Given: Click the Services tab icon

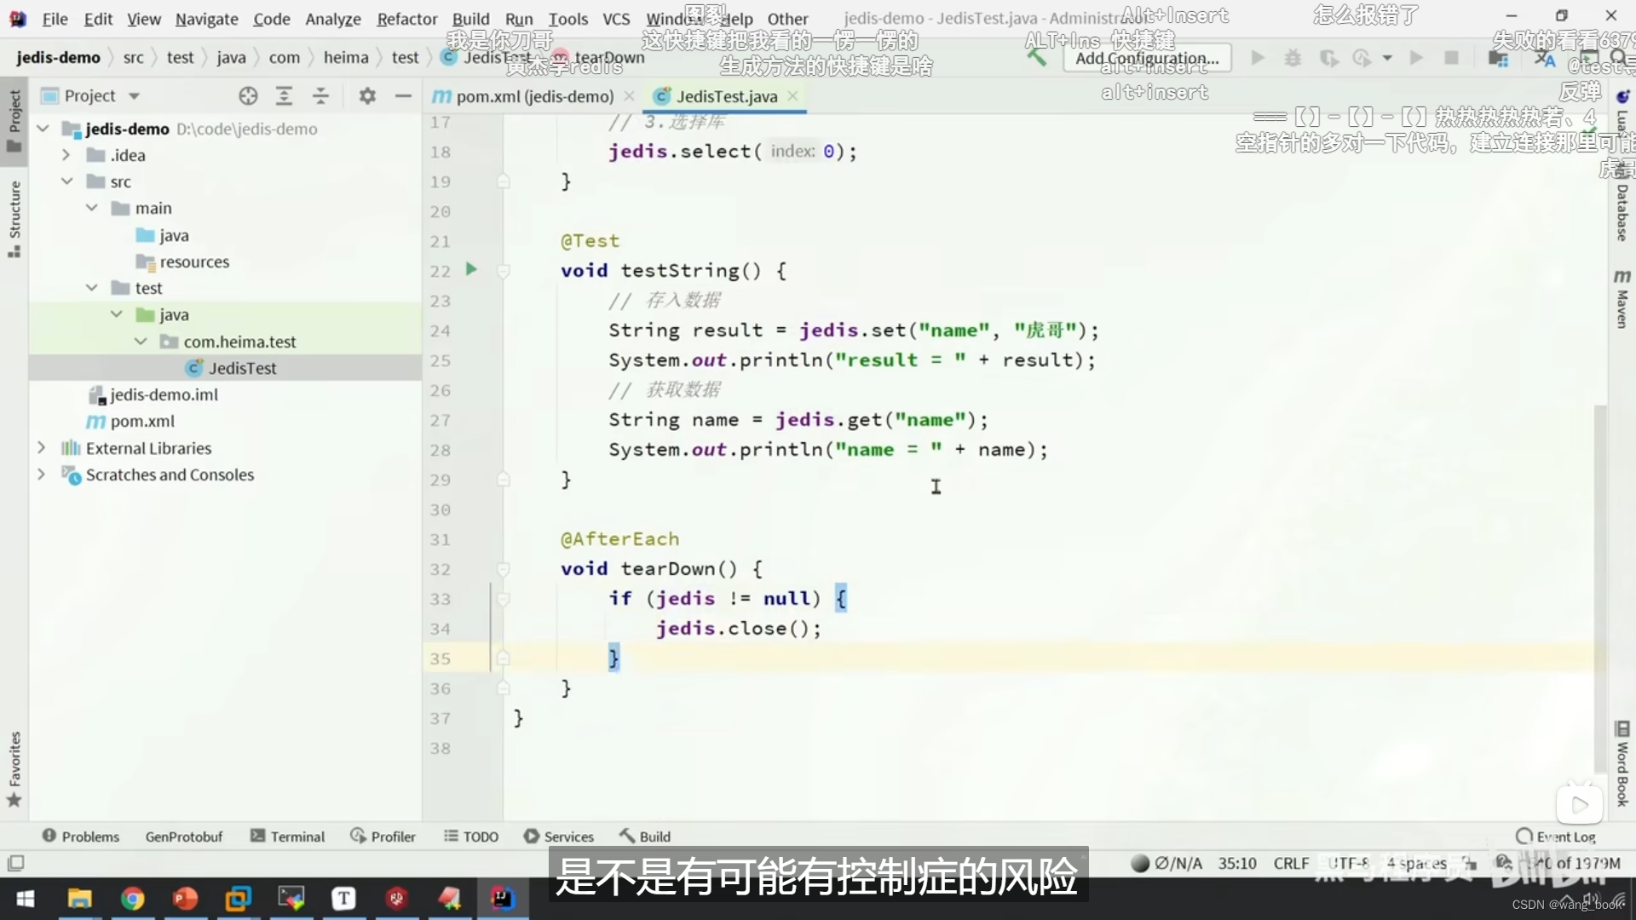Looking at the screenshot, I should point(530,836).
